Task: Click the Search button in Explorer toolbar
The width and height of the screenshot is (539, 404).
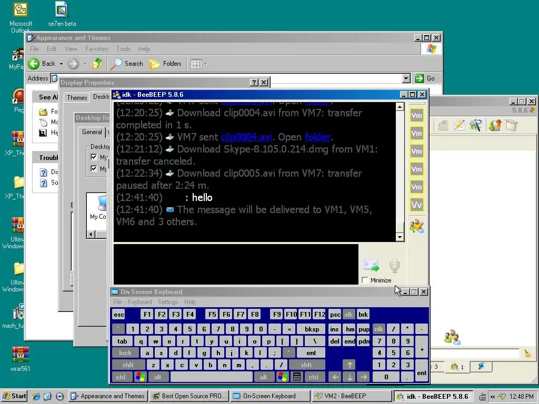Action: click(127, 64)
